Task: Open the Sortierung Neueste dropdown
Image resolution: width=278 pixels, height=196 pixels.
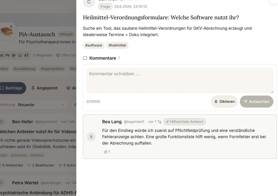Action: 34,105
